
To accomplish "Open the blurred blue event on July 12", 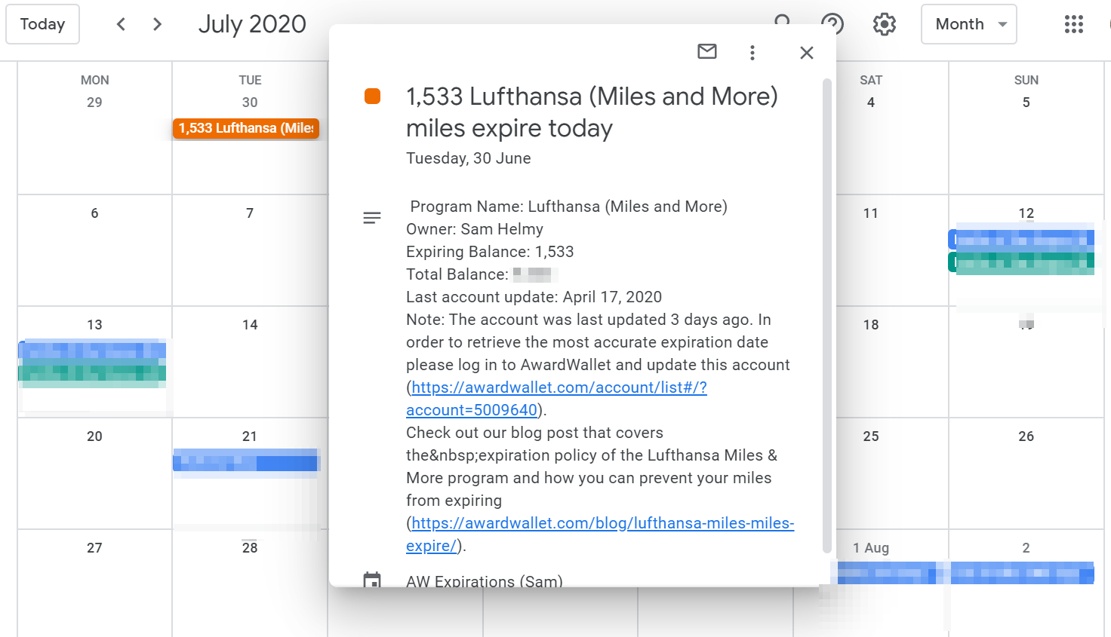I will click(x=1022, y=240).
